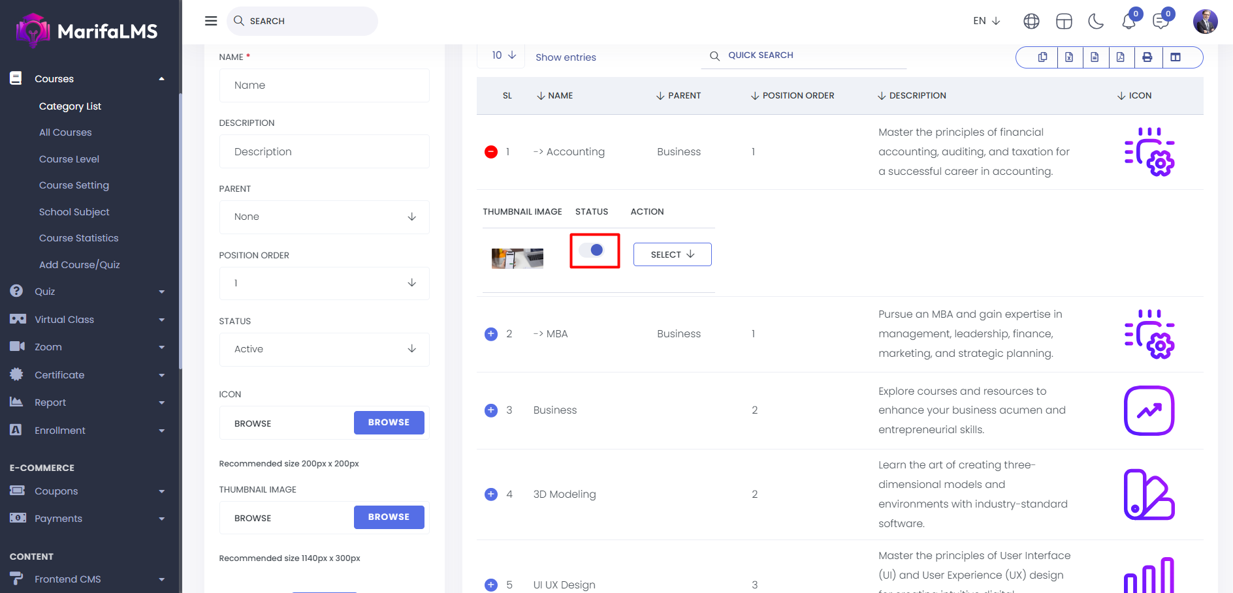Open the Parent dropdown set to None

pos(324,217)
